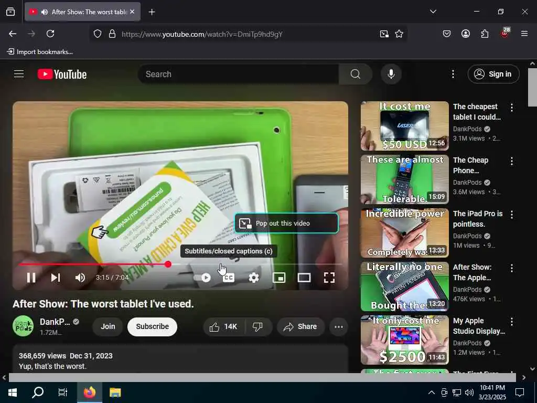Open Firefox View icon
Viewport: 537px width, 403px height.
[10, 12]
